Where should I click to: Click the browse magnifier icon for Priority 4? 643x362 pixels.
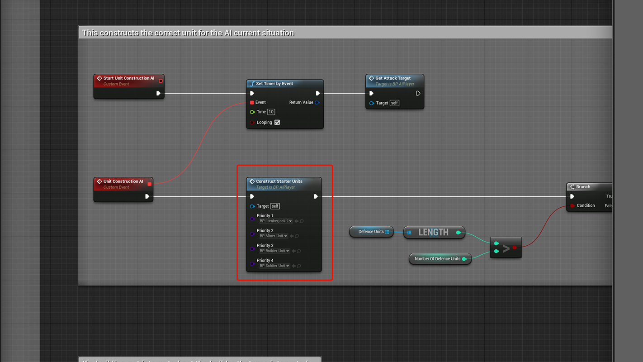(x=299, y=266)
